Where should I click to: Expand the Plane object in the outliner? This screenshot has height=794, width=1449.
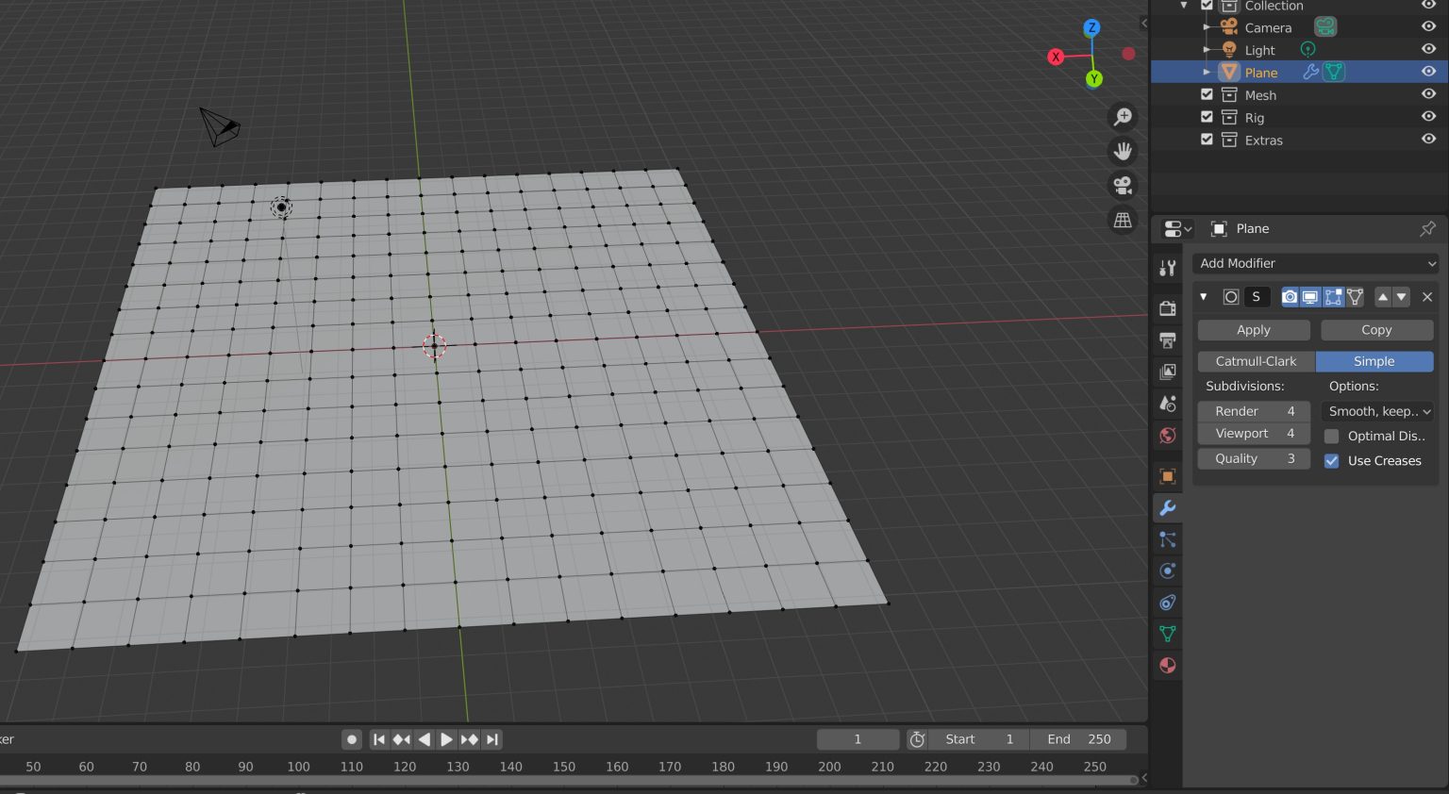point(1207,72)
